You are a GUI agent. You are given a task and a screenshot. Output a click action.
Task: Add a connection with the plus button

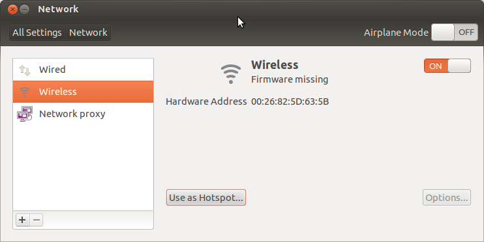click(23, 220)
